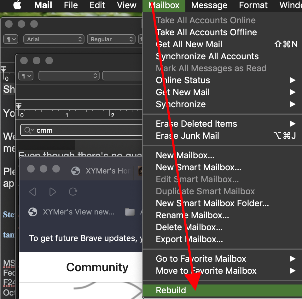
Task: Open the Mail menu
Action: pyautogui.click(x=43, y=5)
